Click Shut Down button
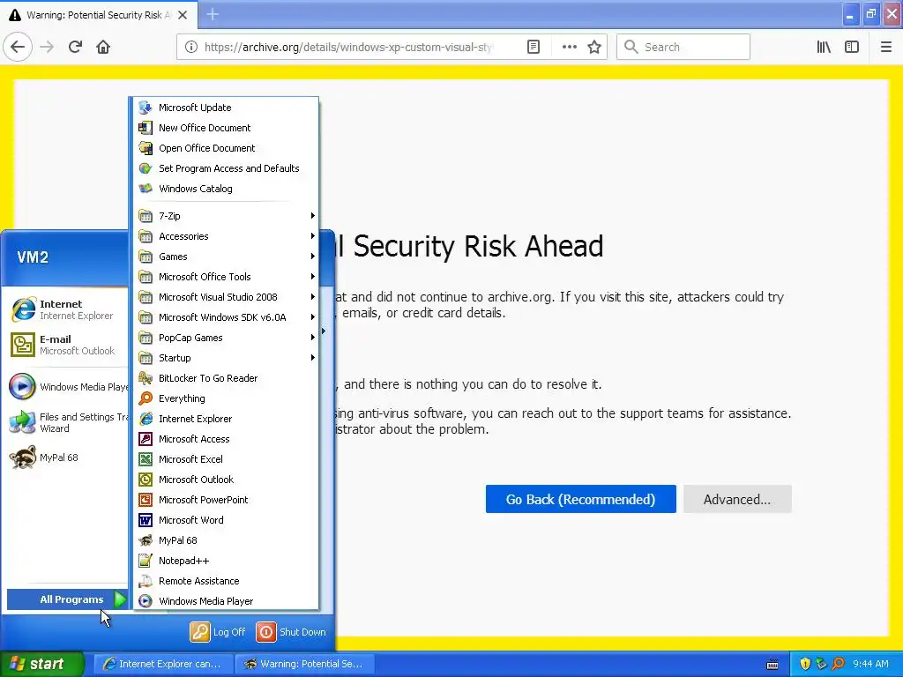 click(291, 632)
